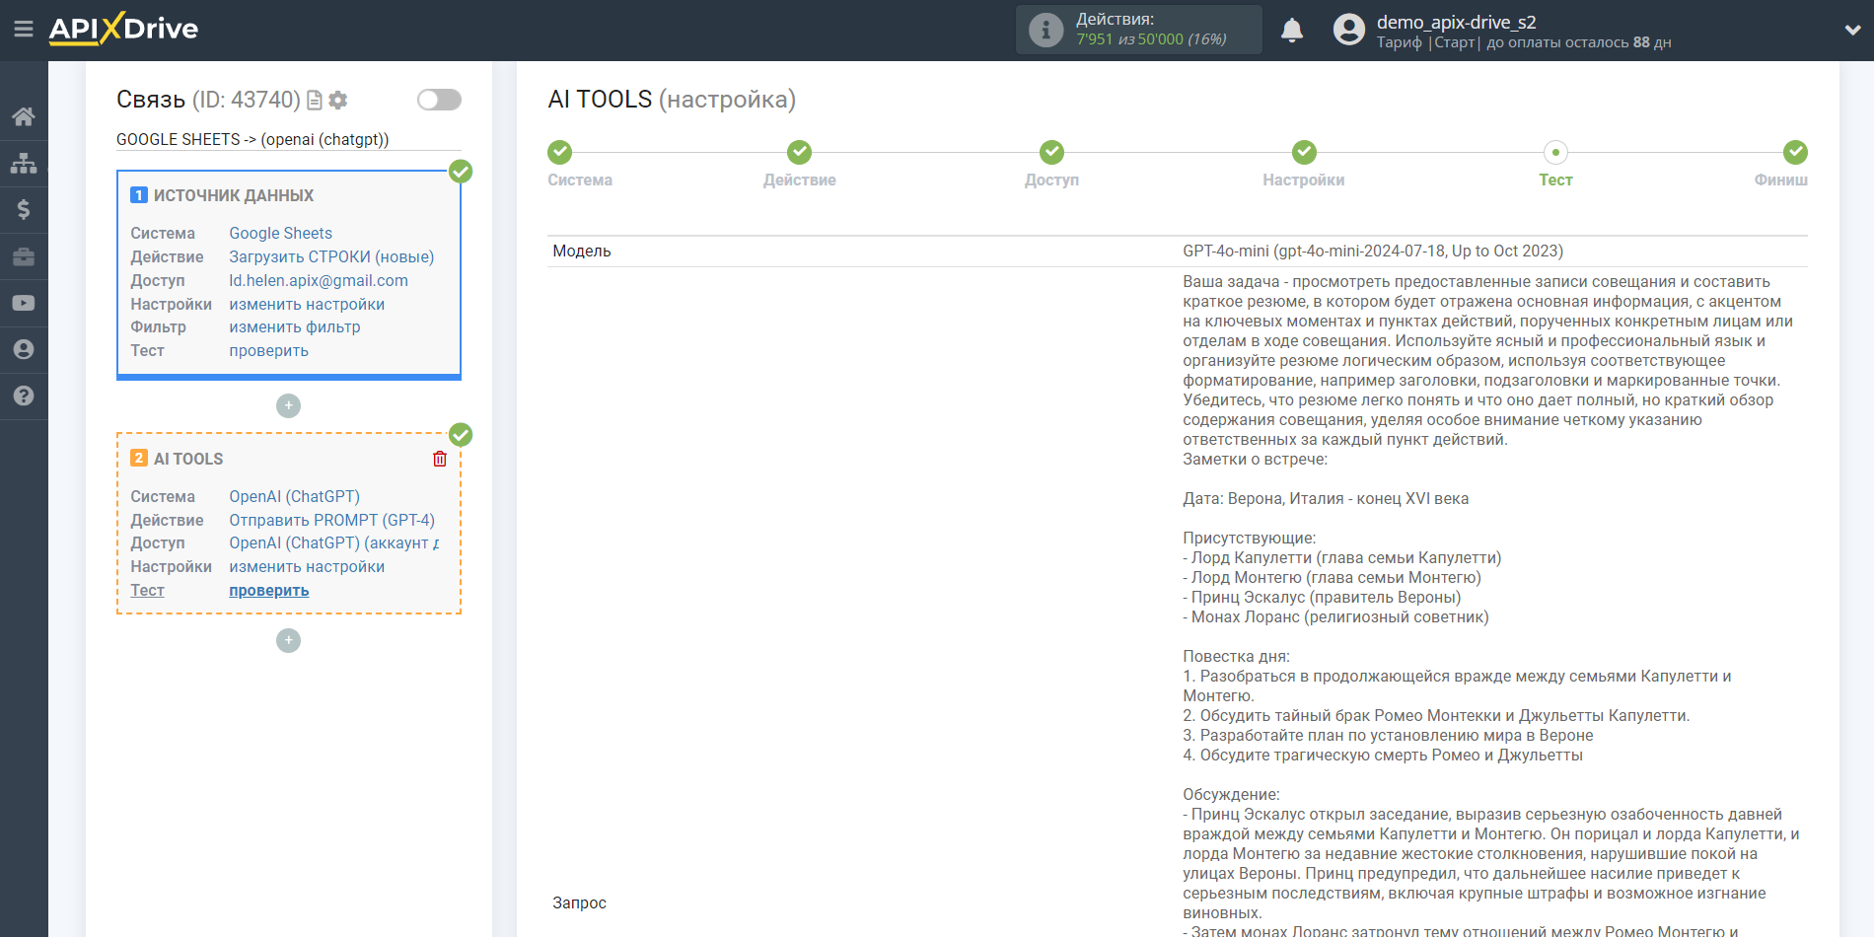Click the Модель row label
The image size is (1874, 937).
pos(582,251)
